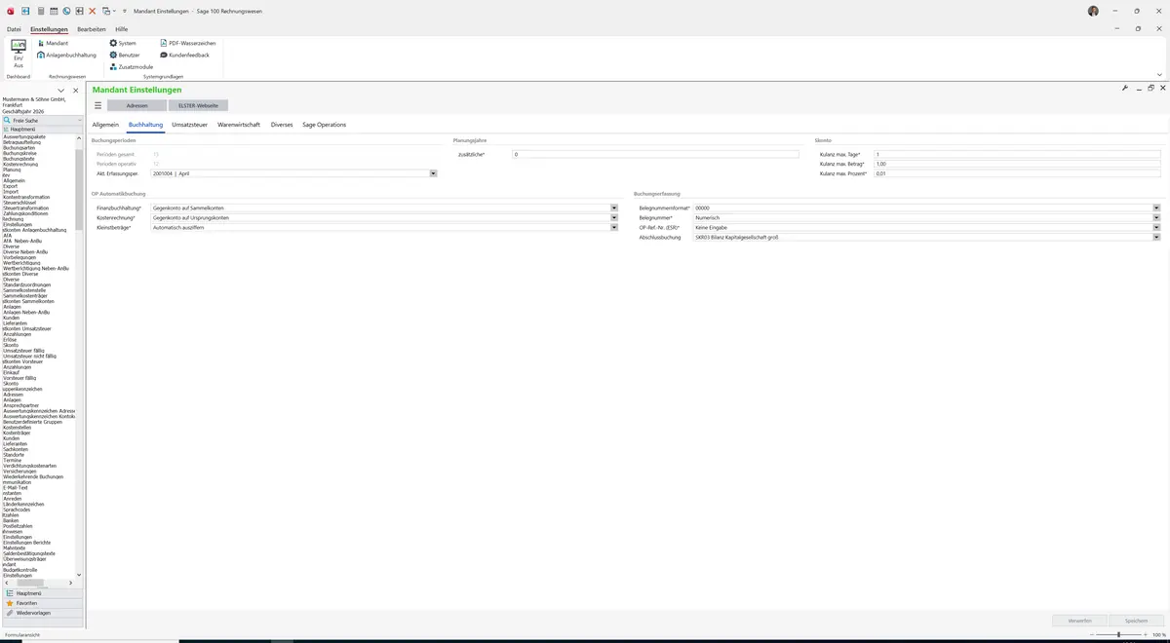This screenshot has height=643, width=1170.
Task: Switch to the Warenwirtschaft tab
Action: 239,125
